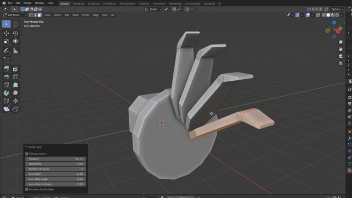
Task: Select the Add Cube tool
Action: 6,60
